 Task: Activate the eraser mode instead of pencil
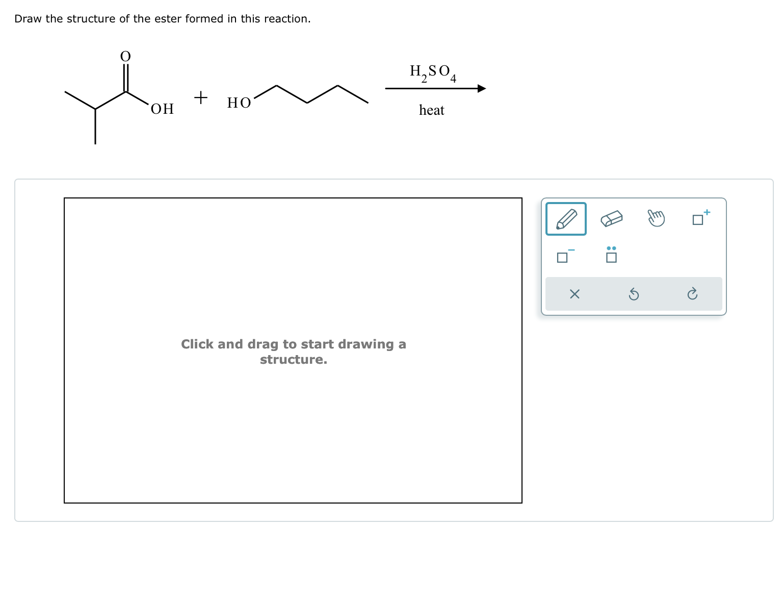coord(612,218)
